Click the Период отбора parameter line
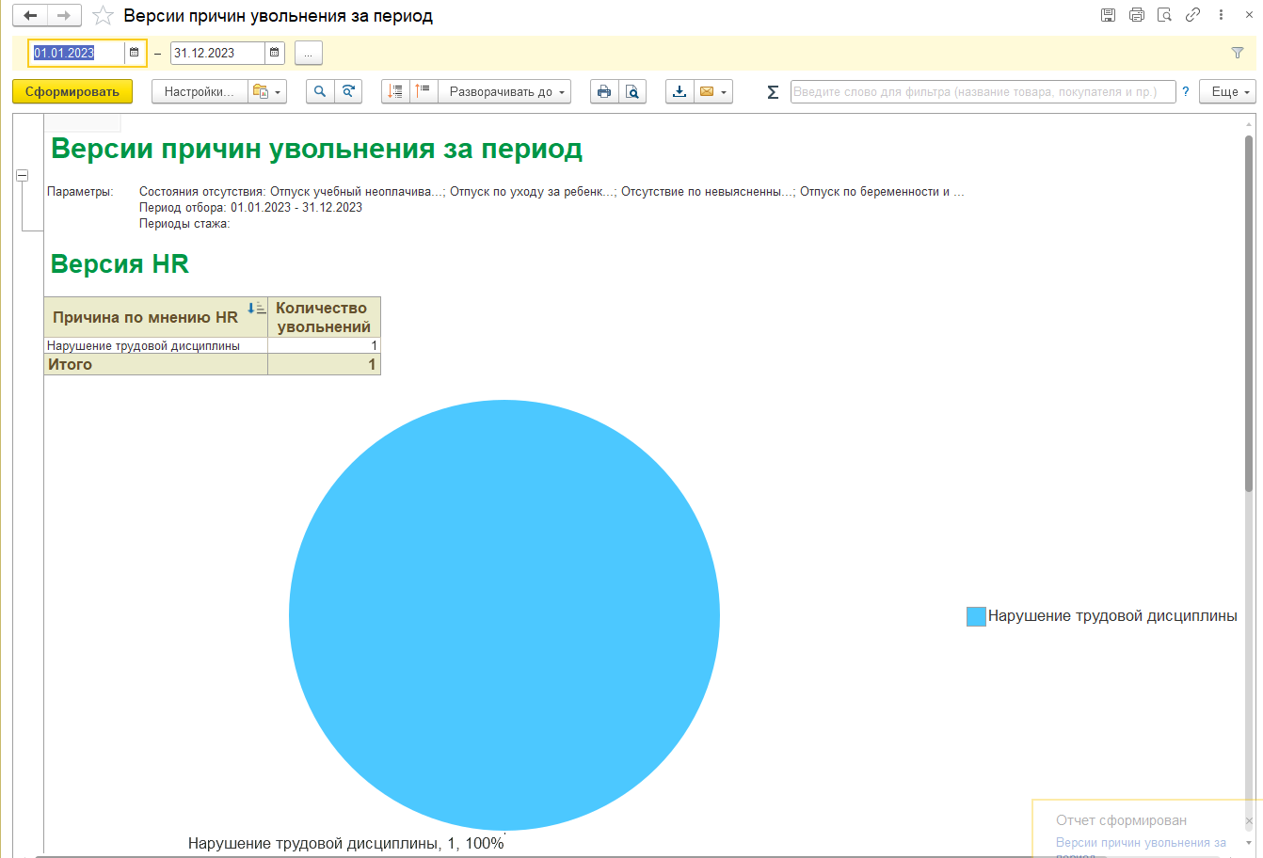1263x858 pixels. (250, 207)
